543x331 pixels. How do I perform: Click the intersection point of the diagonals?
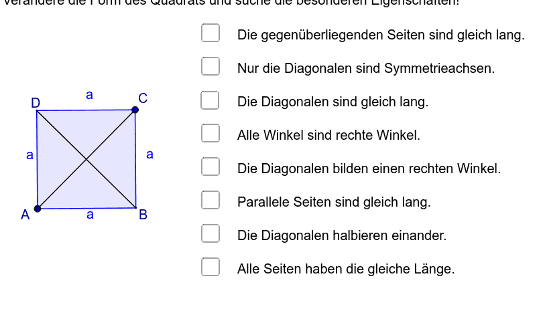click(x=86, y=159)
